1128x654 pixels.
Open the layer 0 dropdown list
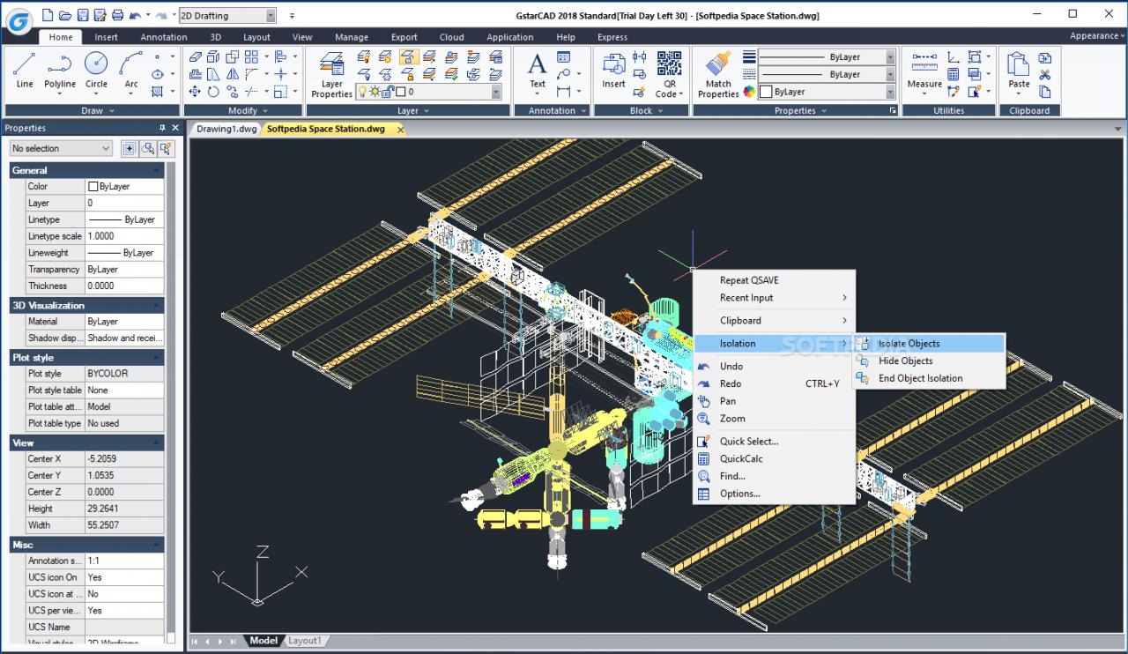click(496, 92)
